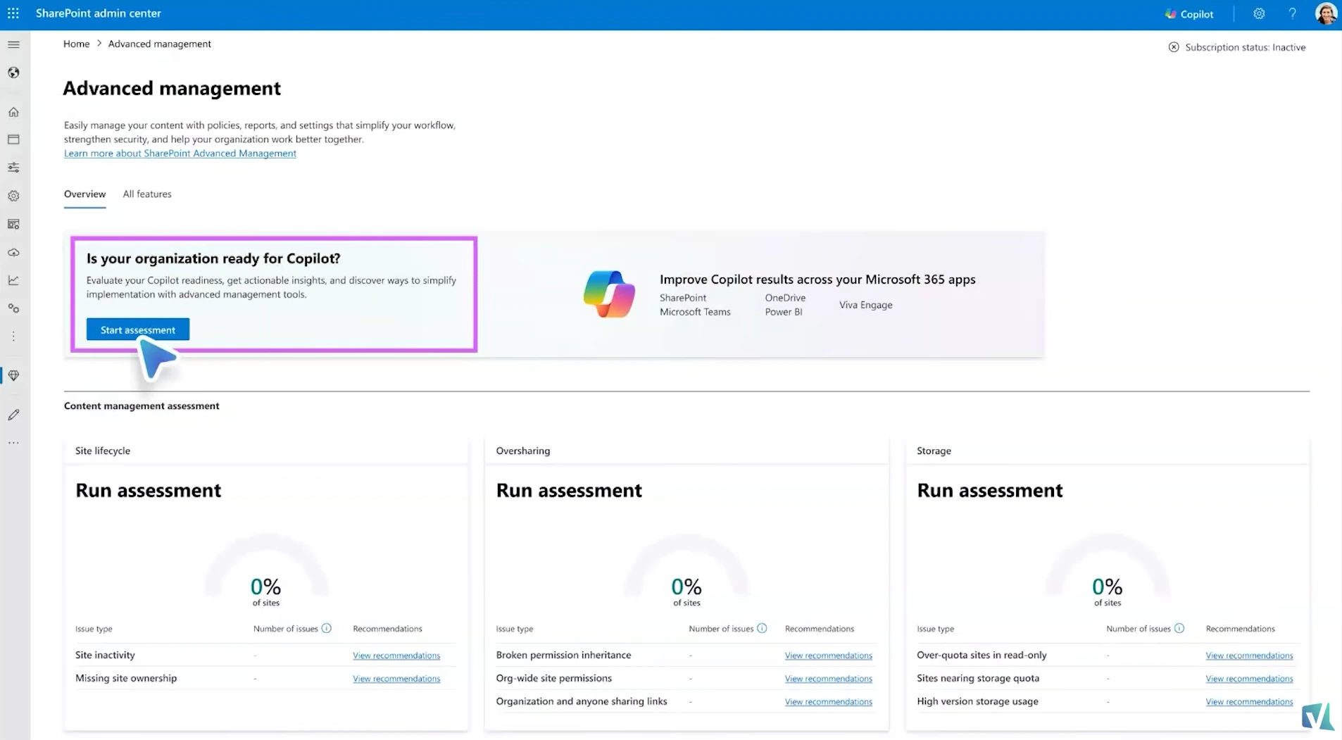Go to Home via sidebar house icon
This screenshot has height=740, width=1342.
(13, 112)
